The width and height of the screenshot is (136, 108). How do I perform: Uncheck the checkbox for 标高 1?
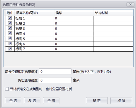pyautogui.click(x=10, y=18)
